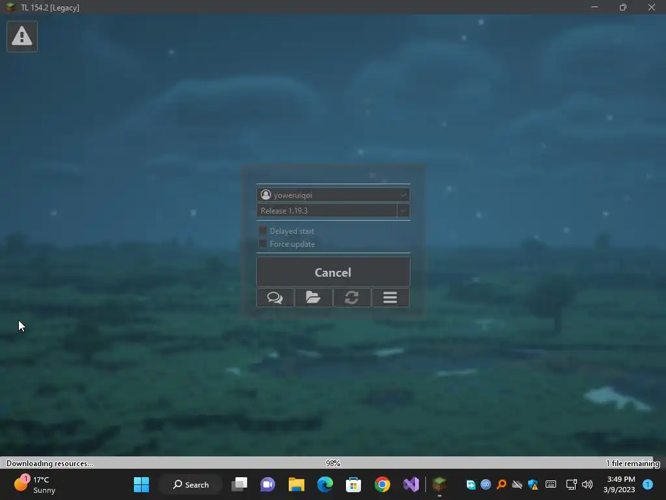Minimize the TL launcher window
This screenshot has height=500, width=666.
coord(594,7)
